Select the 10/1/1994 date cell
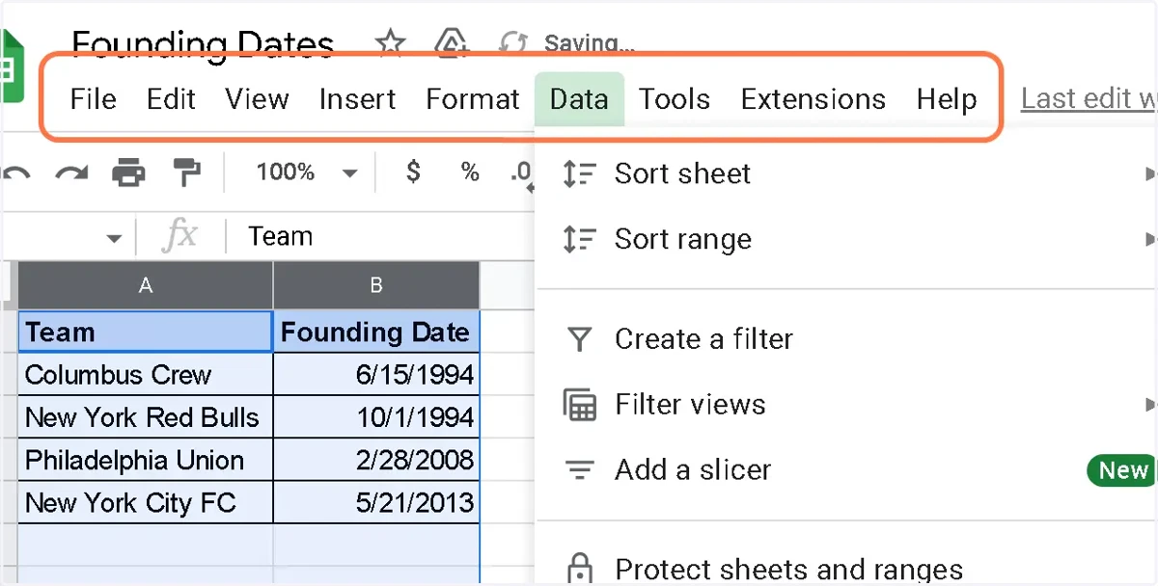This screenshot has width=1158, height=586. (x=376, y=416)
